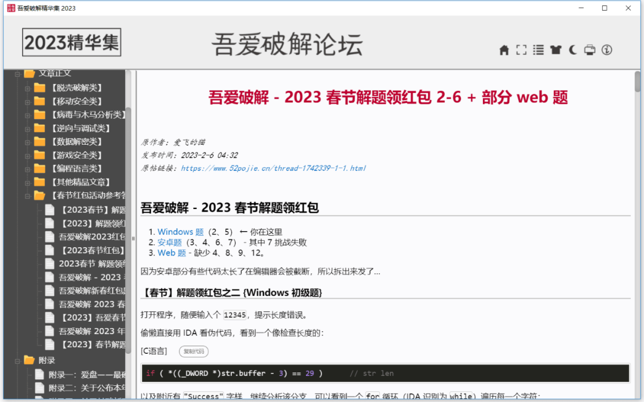Select 吾爱破解 2023 春 article in tree
This screenshot has height=402, width=644.
(x=92, y=304)
